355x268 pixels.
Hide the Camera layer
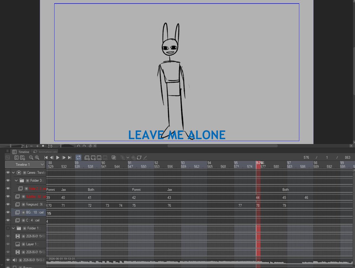point(8,173)
